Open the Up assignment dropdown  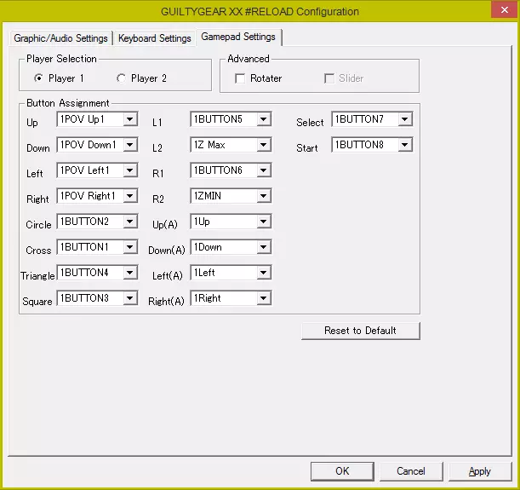point(97,119)
